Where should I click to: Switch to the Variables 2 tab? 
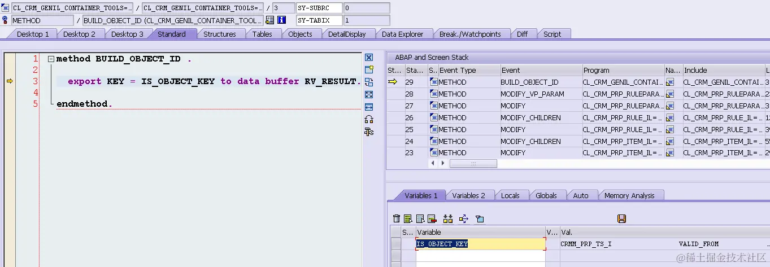pos(468,195)
